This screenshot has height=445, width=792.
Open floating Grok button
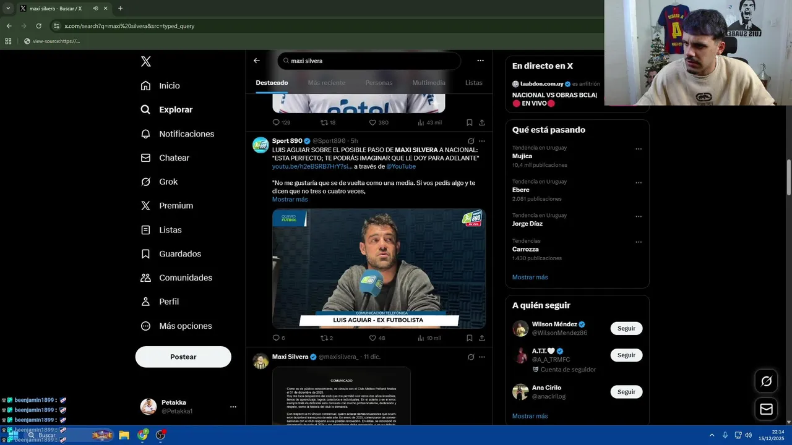click(766, 381)
